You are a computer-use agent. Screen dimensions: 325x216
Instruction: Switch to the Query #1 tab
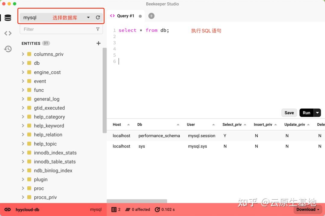(126, 16)
